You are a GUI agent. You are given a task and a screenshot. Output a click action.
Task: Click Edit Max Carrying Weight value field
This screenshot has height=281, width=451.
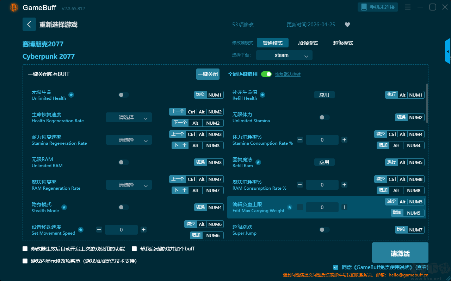pos(322,207)
